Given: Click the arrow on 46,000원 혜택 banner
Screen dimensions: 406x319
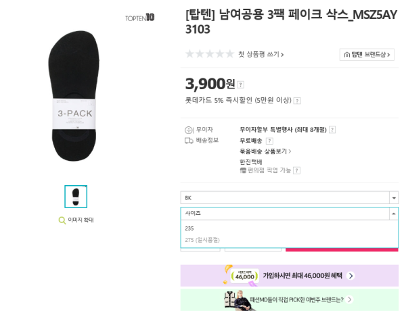Looking at the screenshot, I should [351, 276].
